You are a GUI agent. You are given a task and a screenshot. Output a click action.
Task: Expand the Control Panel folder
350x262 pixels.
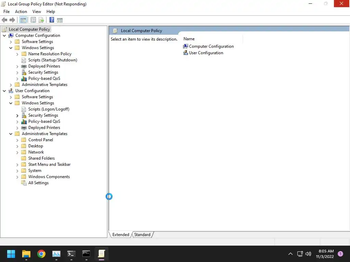[17, 140]
